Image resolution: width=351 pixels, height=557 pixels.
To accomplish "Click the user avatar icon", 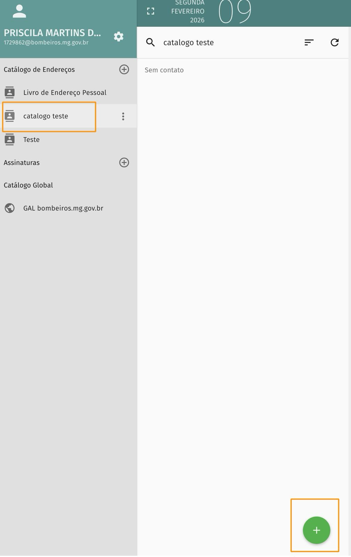I will [19, 11].
